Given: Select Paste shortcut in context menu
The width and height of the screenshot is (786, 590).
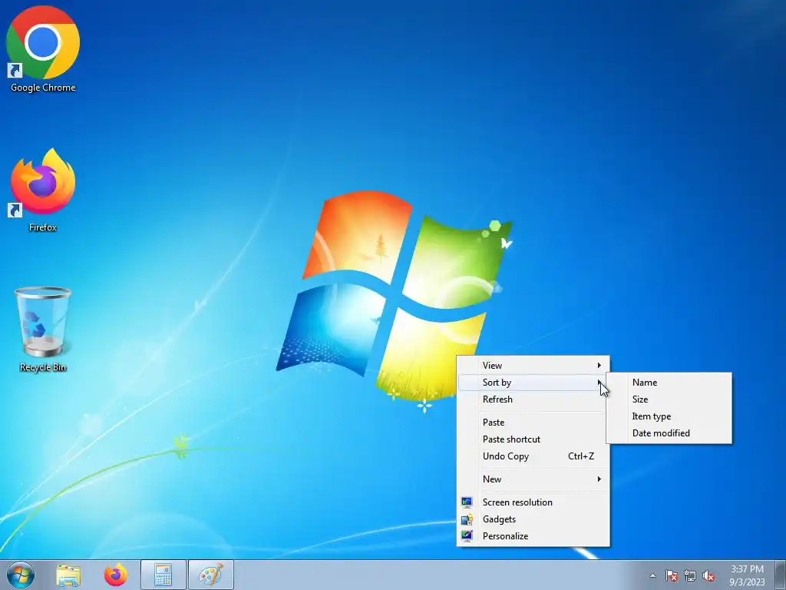Looking at the screenshot, I should [x=533, y=439].
